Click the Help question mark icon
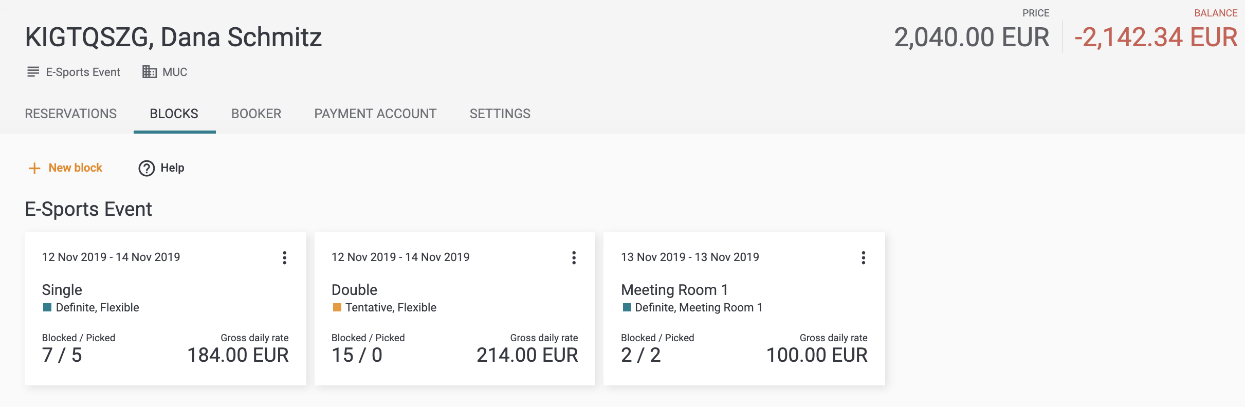 (147, 168)
